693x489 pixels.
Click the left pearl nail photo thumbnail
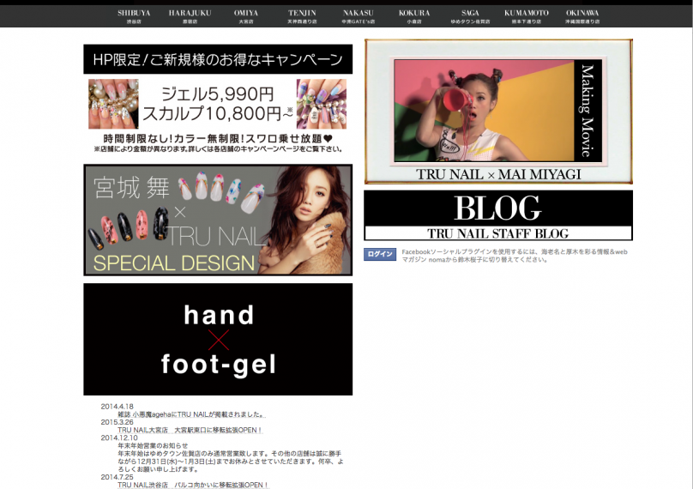pyautogui.click(x=113, y=104)
